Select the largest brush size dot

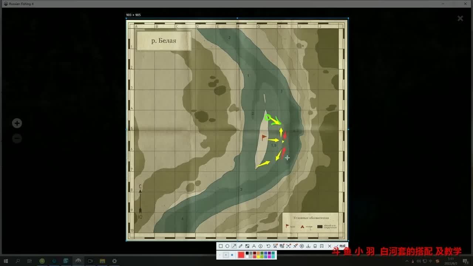click(x=232, y=255)
